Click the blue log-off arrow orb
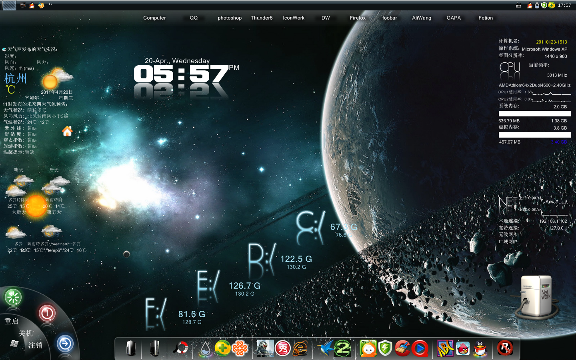576x360 pixels. pyautogui.click(x=65, y=344)
